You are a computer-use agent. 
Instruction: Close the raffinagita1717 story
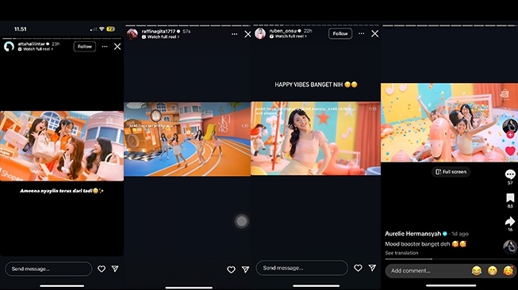247,34
